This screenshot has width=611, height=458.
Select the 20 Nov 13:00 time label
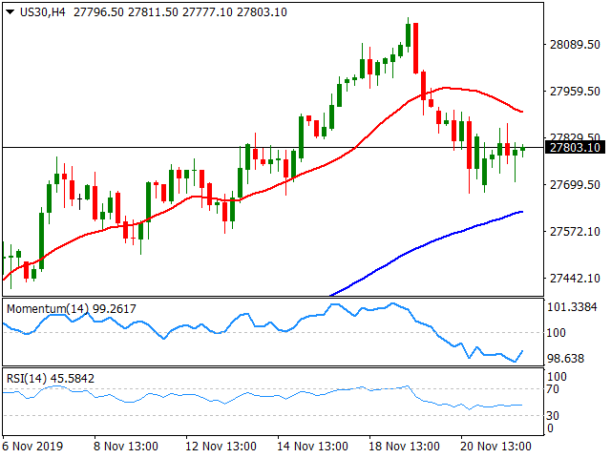[495, 446]
